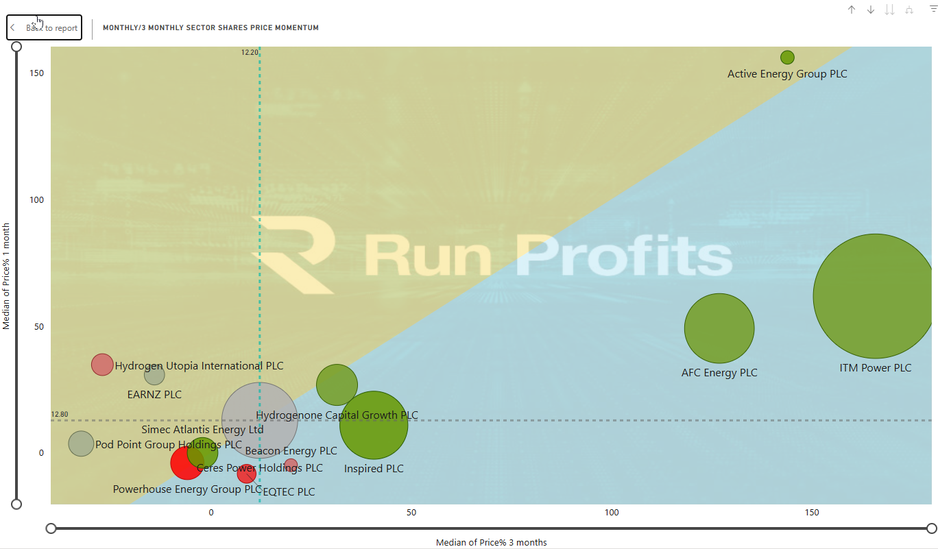The height and width of the screenshot is (549, 938).
Task: Click the 'Simec Atlantis Energy Ltd' label
Action: [x=202, y=430]
